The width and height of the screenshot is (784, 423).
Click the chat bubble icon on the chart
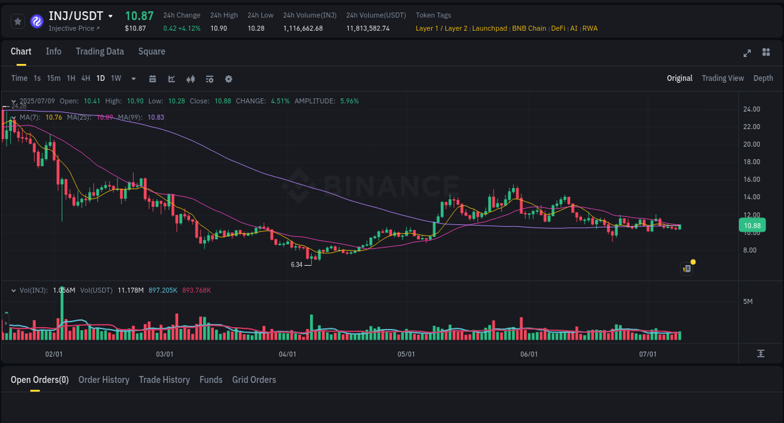coord(686,268)
